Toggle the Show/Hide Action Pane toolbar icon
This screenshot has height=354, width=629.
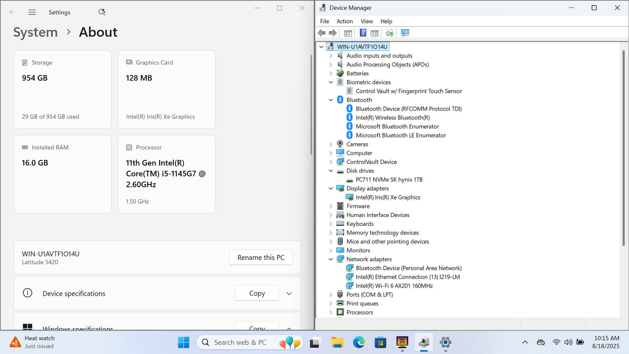(x=375, y=33)
